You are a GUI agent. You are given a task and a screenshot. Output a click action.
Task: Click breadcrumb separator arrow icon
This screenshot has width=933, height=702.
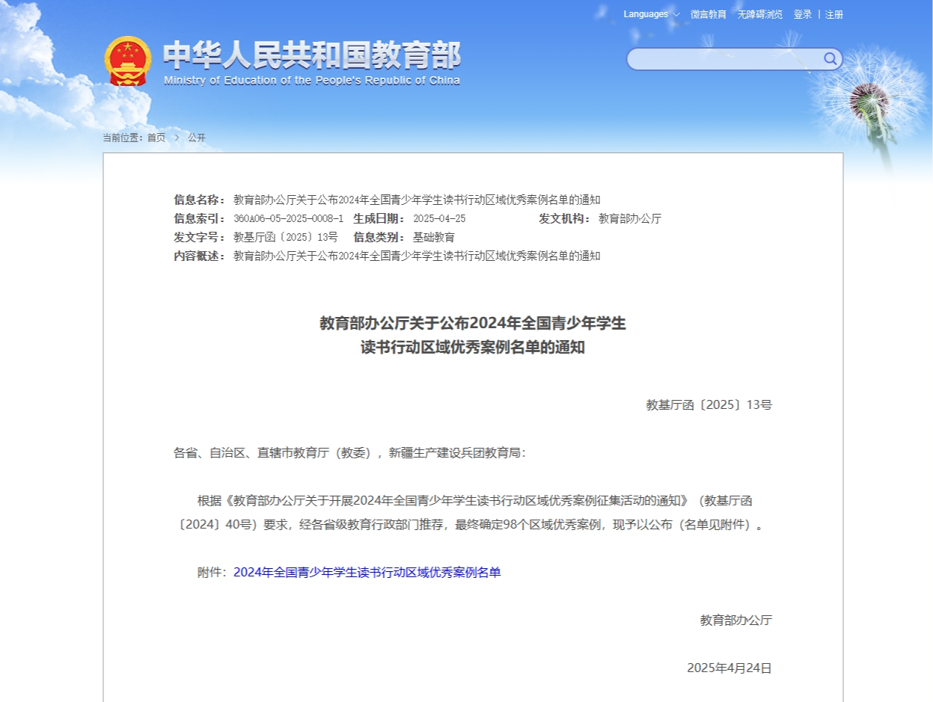point(177,138)
